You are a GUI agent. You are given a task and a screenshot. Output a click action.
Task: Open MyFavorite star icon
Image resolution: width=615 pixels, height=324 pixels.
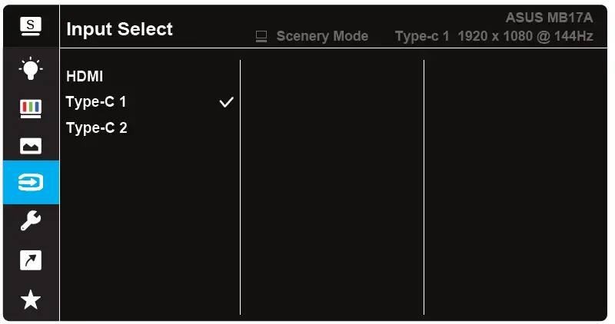click(31, 299)
